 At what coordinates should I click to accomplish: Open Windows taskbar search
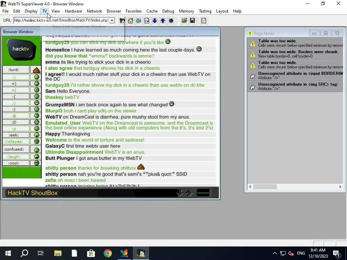(x=24, y=253)
